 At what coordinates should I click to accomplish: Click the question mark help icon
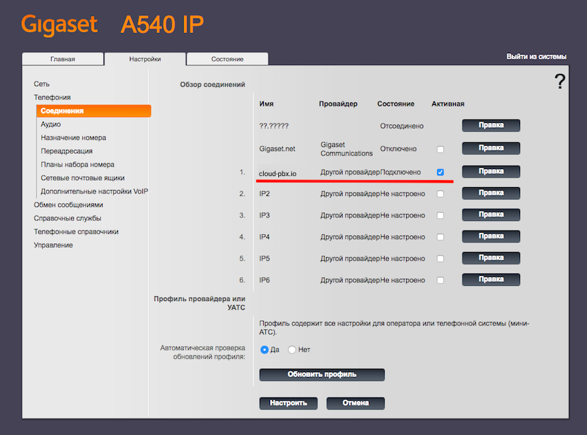point(559,81)
